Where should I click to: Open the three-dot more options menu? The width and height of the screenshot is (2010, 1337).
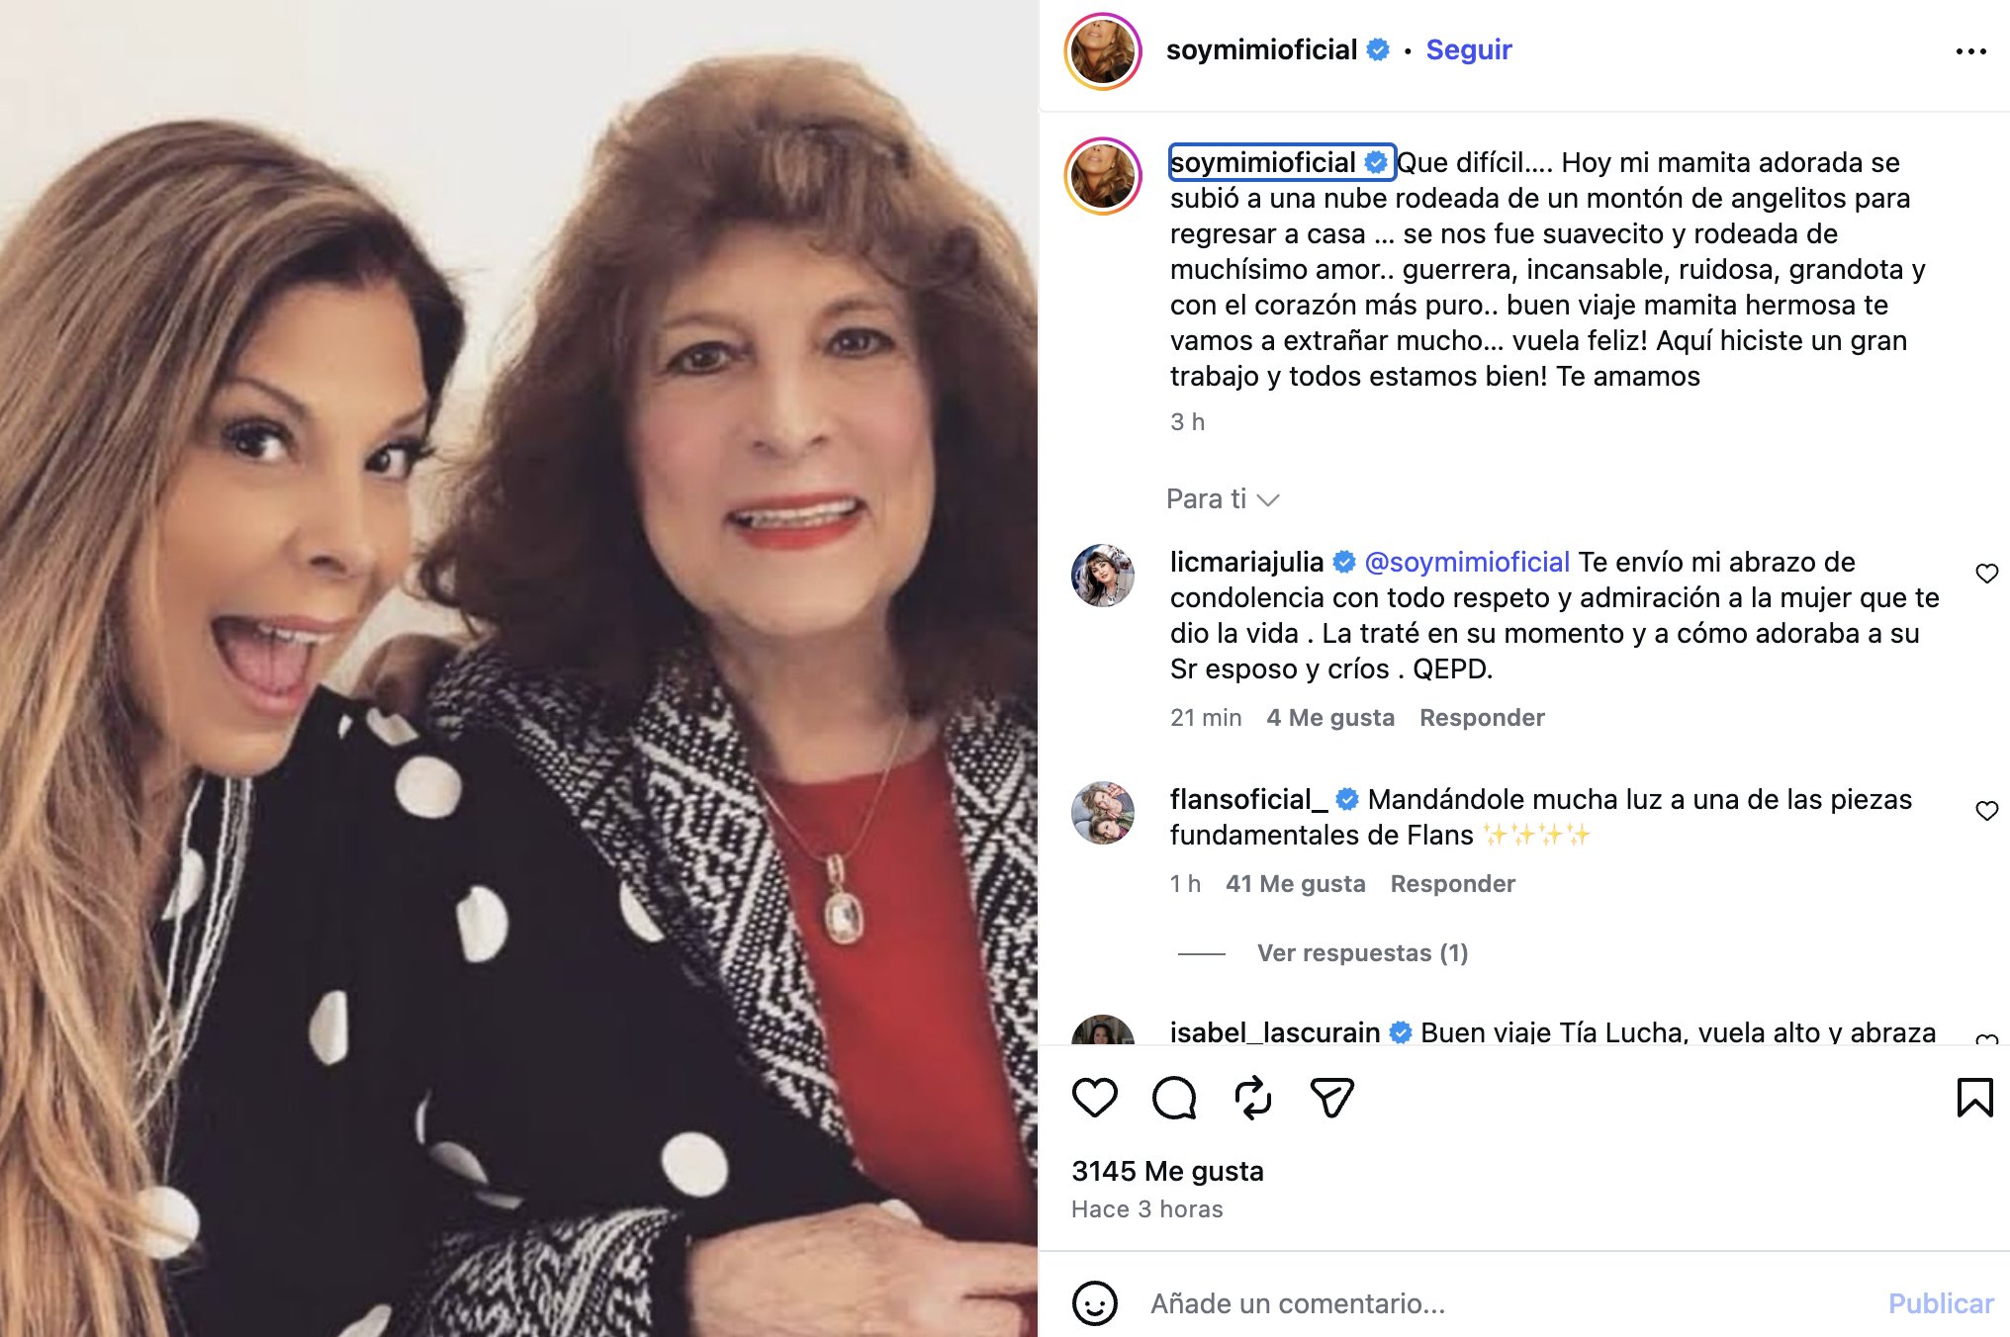pyautogui.click(x=1970, y=51)
